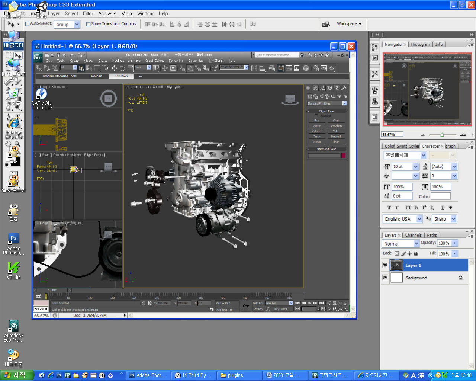The width and height of the screenshot is (476, 381).
Task: Switch to the Channels tab
Action: pos(414,235)
